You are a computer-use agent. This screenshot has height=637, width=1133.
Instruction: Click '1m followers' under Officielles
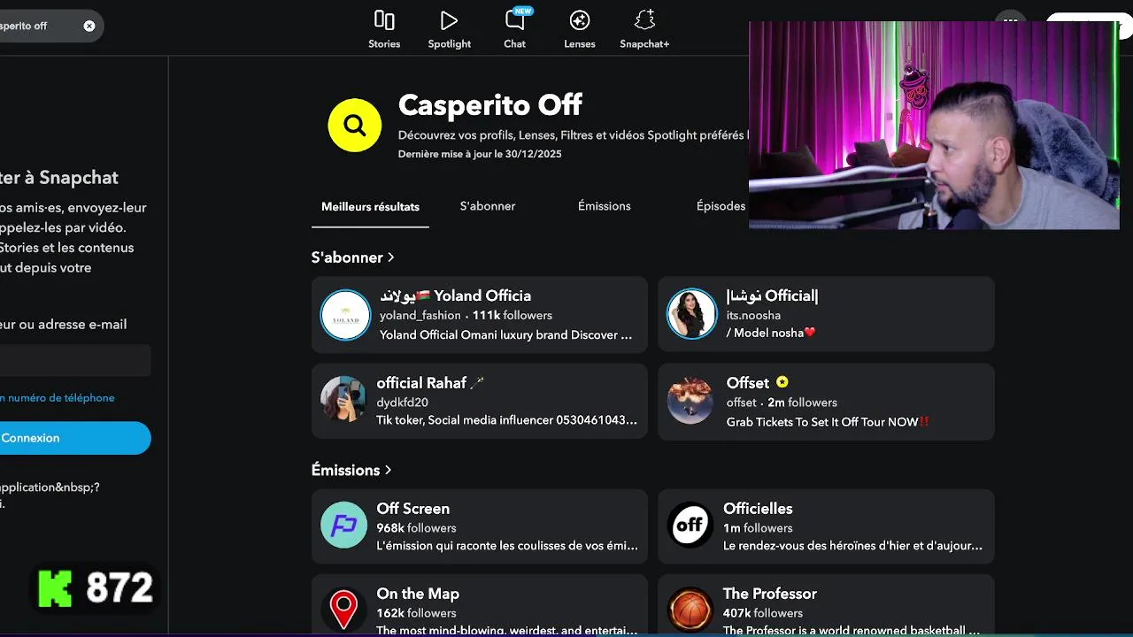tap(758, 528)
